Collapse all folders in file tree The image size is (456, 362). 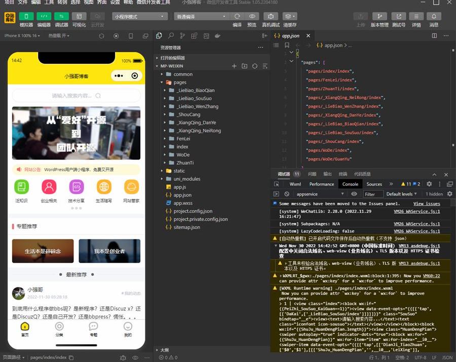coord(265,66)
